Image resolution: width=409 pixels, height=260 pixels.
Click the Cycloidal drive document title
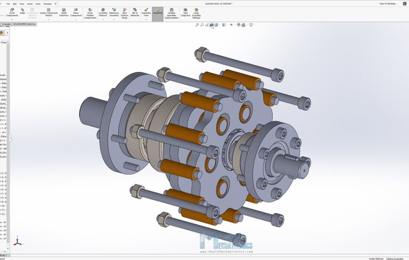point(219,4)
